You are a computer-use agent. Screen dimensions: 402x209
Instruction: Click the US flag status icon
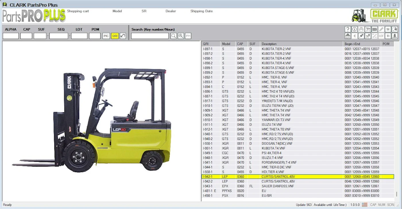click(365, 205)
